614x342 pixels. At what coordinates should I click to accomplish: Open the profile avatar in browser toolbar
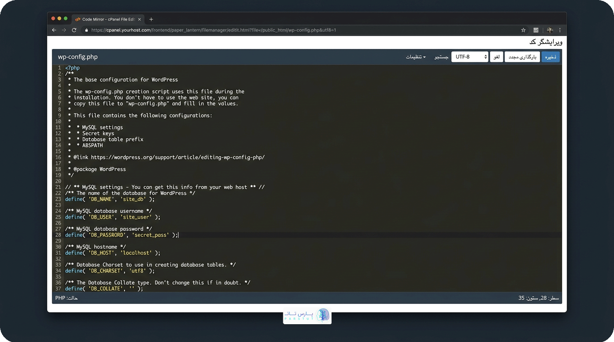pyautogui.click(x=550, y=30)
